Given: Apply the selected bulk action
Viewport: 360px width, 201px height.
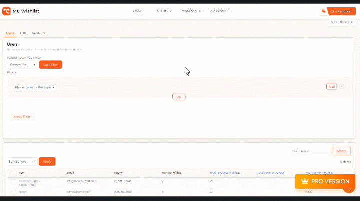Looking at the screenshot, I should [x=47, y=161].
